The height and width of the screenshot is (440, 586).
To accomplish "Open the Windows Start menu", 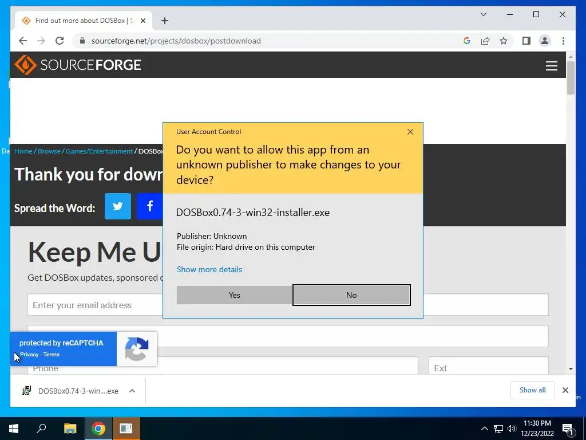I will pos(14,429).
